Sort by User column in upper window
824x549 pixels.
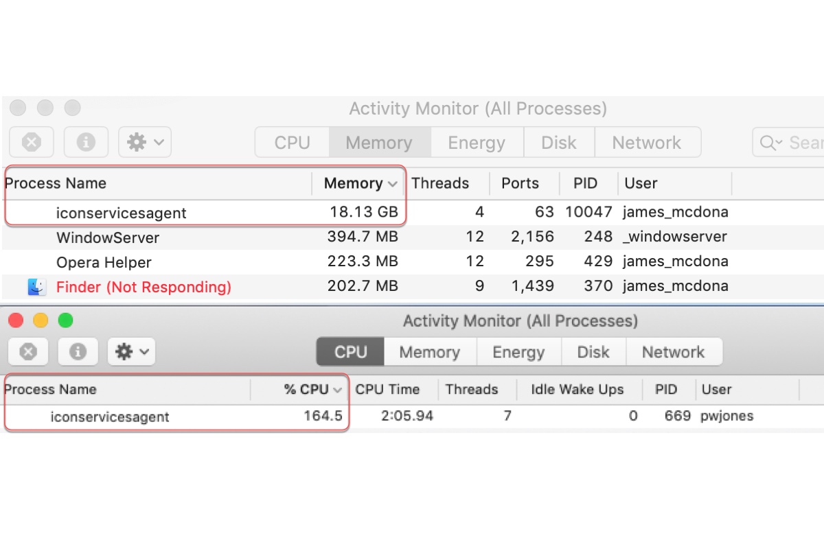(x=641, y=183)
